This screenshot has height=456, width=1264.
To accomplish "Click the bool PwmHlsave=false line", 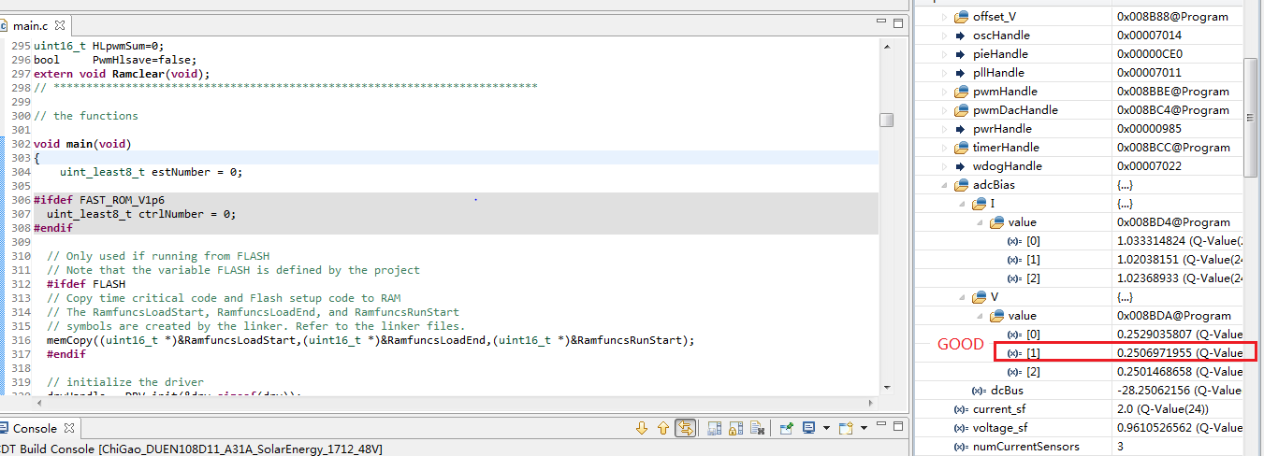I will point(115,60).
